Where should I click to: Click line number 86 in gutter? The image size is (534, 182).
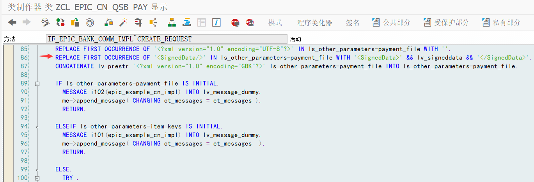point(24,58)
